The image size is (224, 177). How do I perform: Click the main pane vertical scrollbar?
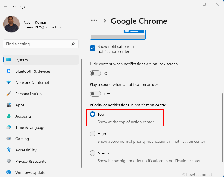223,128
